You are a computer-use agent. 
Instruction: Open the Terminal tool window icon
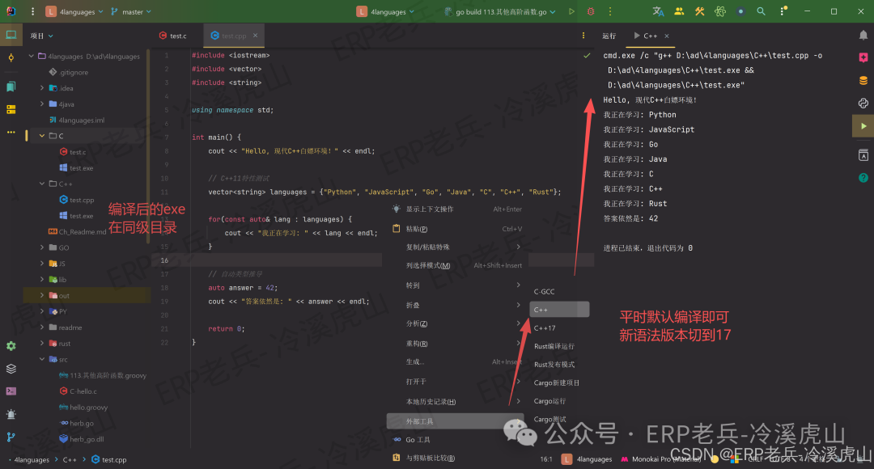[x=11, y=391]
